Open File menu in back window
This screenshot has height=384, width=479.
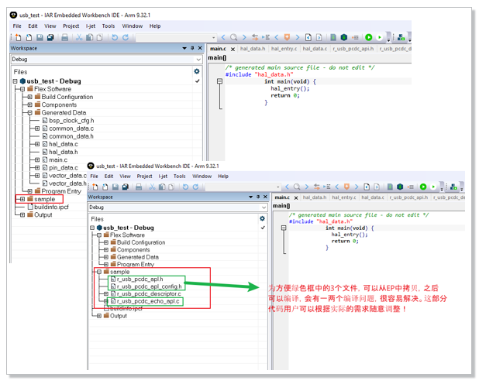17,26
